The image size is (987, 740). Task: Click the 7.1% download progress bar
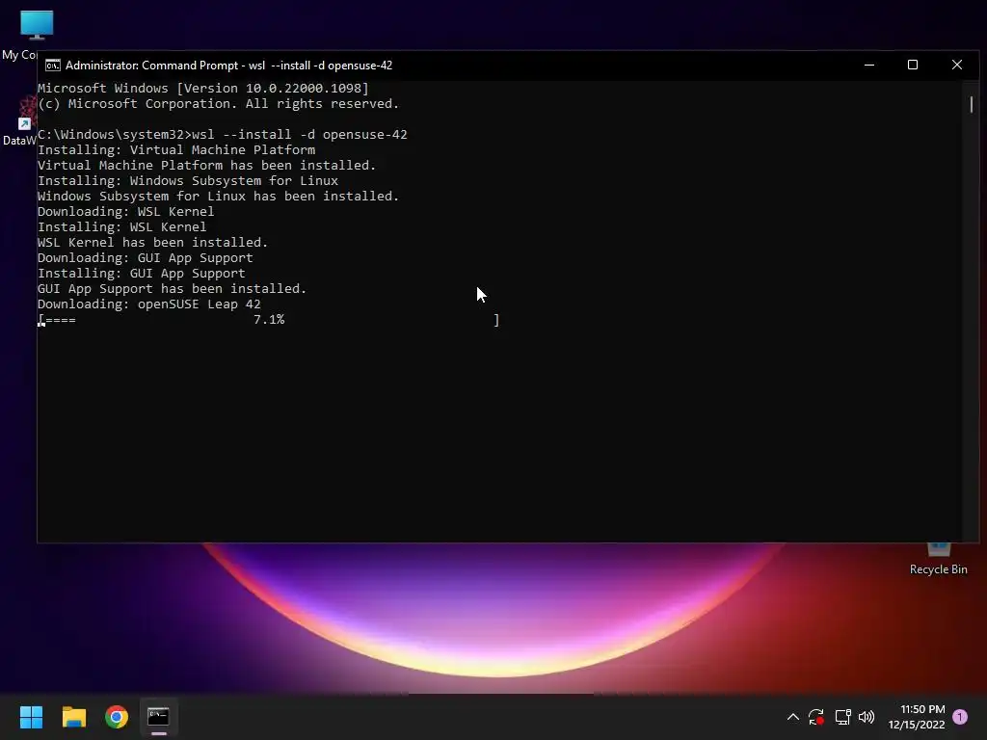268,320
